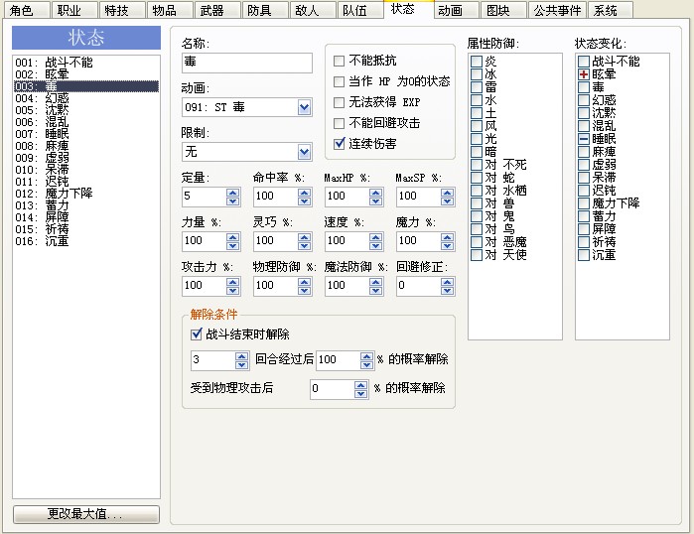Switch to the 角色 tab
The height and width of the screenshot is (534, 694).
click(26, 10)
